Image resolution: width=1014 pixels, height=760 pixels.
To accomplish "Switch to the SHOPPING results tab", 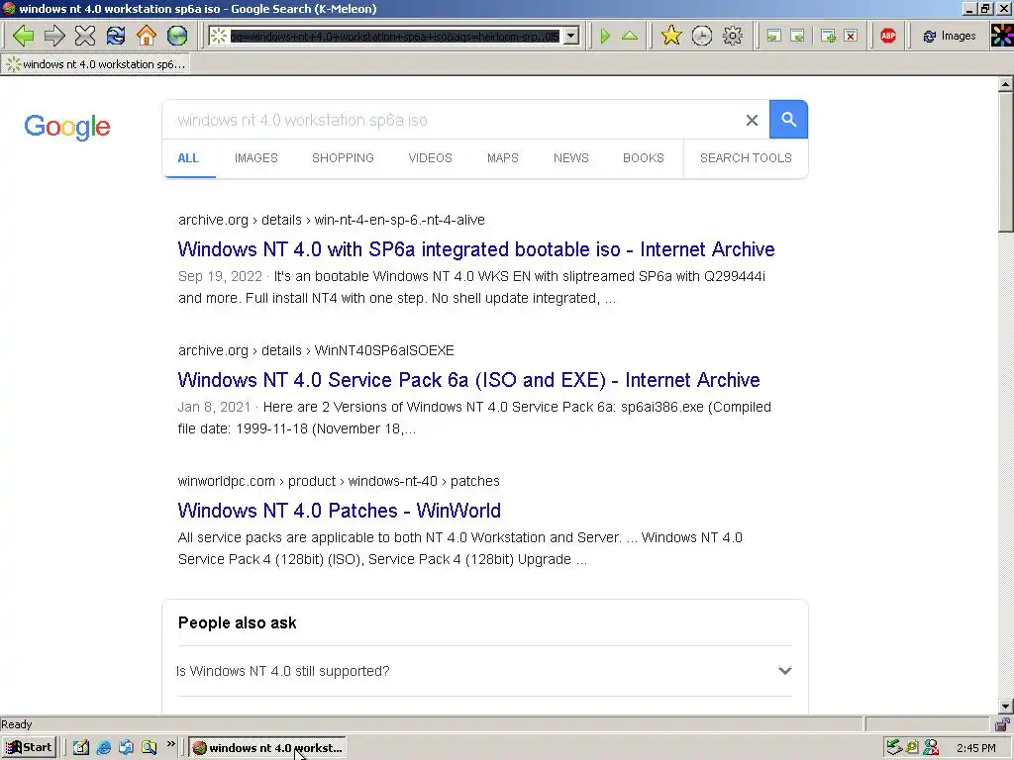I will tap(343, 158).
